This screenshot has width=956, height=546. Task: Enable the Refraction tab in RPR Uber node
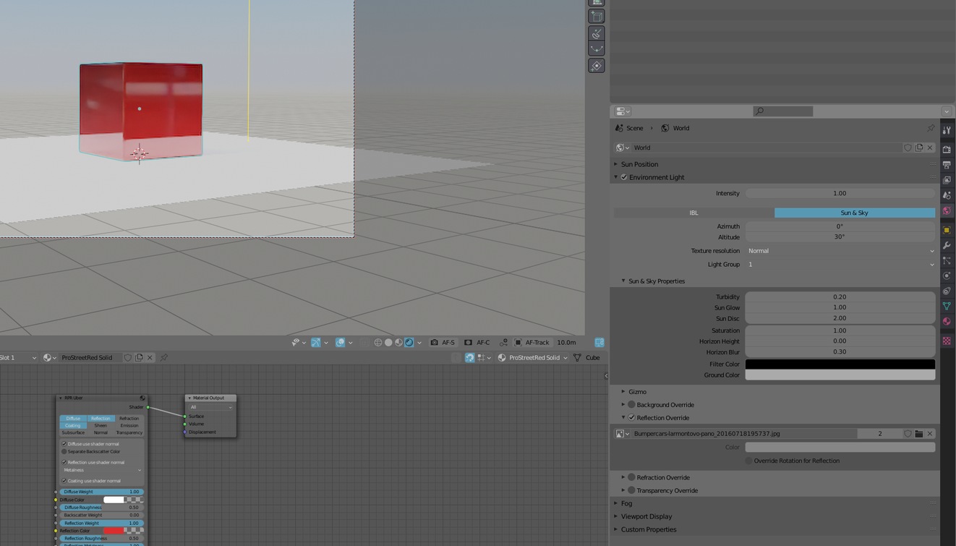click(x=129, y=419)
